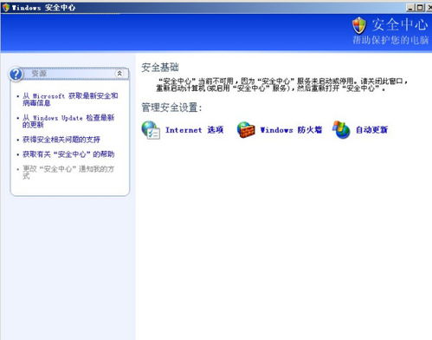Click the 管理安全设置 heading text
432x340 pixels.
click(171, 108)
